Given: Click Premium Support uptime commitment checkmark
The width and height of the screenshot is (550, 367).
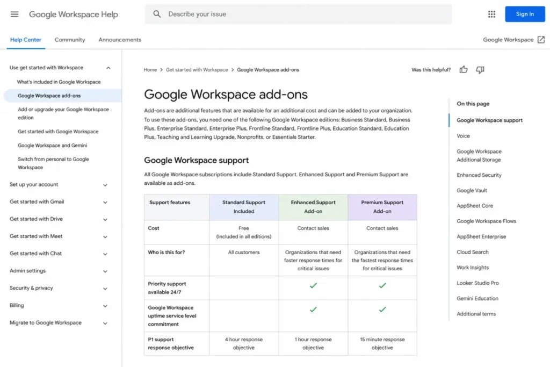Looking at the screenshot, I should [x=382, y=310].
